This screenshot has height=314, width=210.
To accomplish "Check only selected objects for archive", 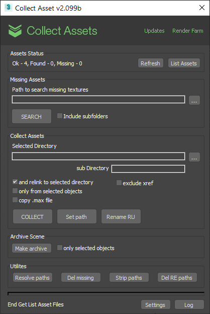I will (x=60, y=248).
